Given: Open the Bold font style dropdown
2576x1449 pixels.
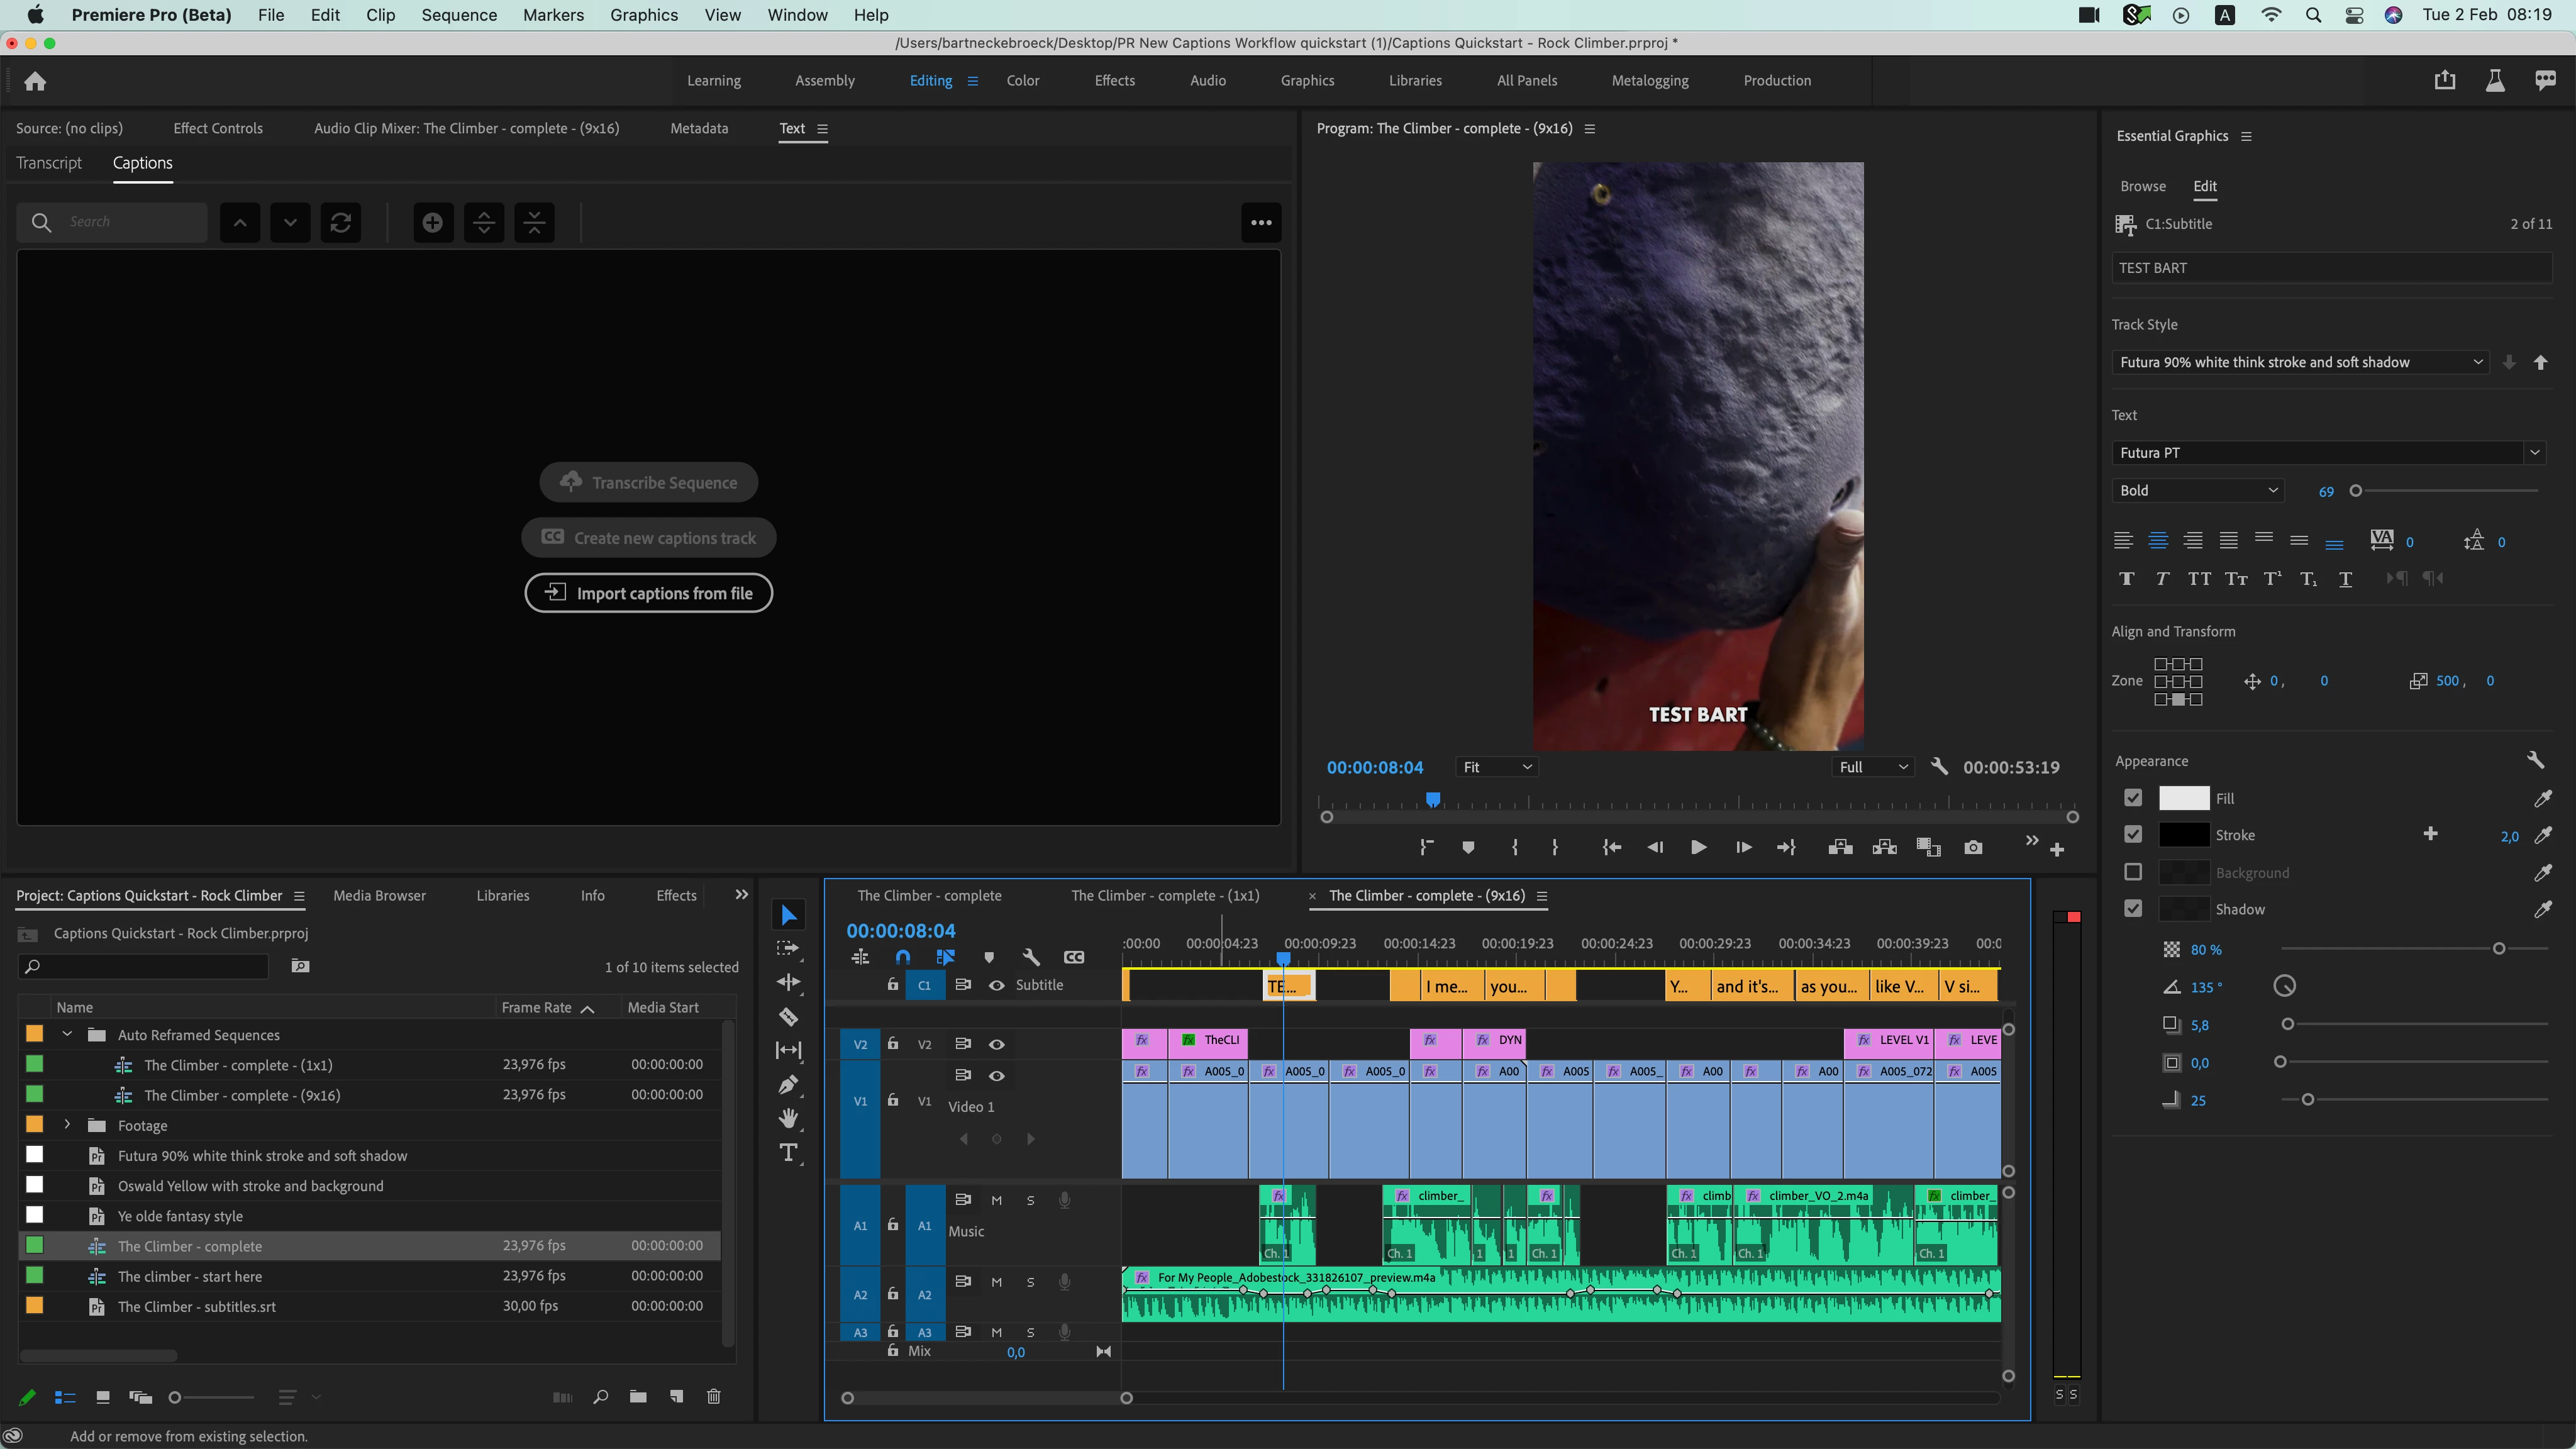Looking at the screenshot, I should click(x=2197, y=490).
